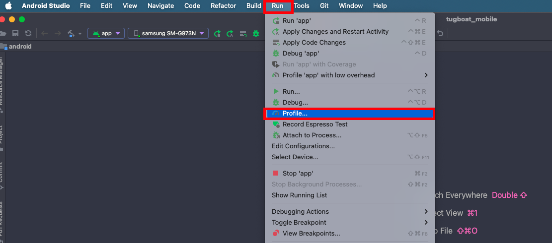Select the highlighted Profile... menu item
The height and width of the screenshot is (243, 552).
pos(350,114)
